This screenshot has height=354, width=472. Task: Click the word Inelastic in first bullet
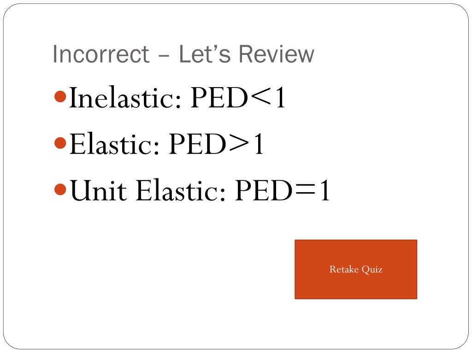[125, 98]
